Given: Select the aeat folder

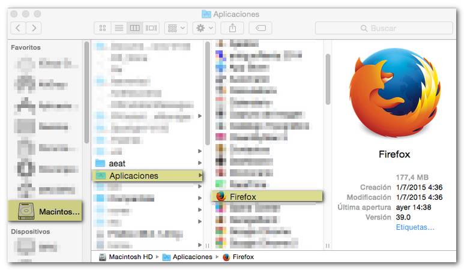Looking at the screenshot, I should (x=117, y=163).
